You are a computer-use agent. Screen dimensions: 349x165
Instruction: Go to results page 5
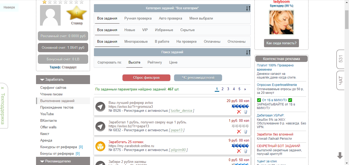click(239, 89)
